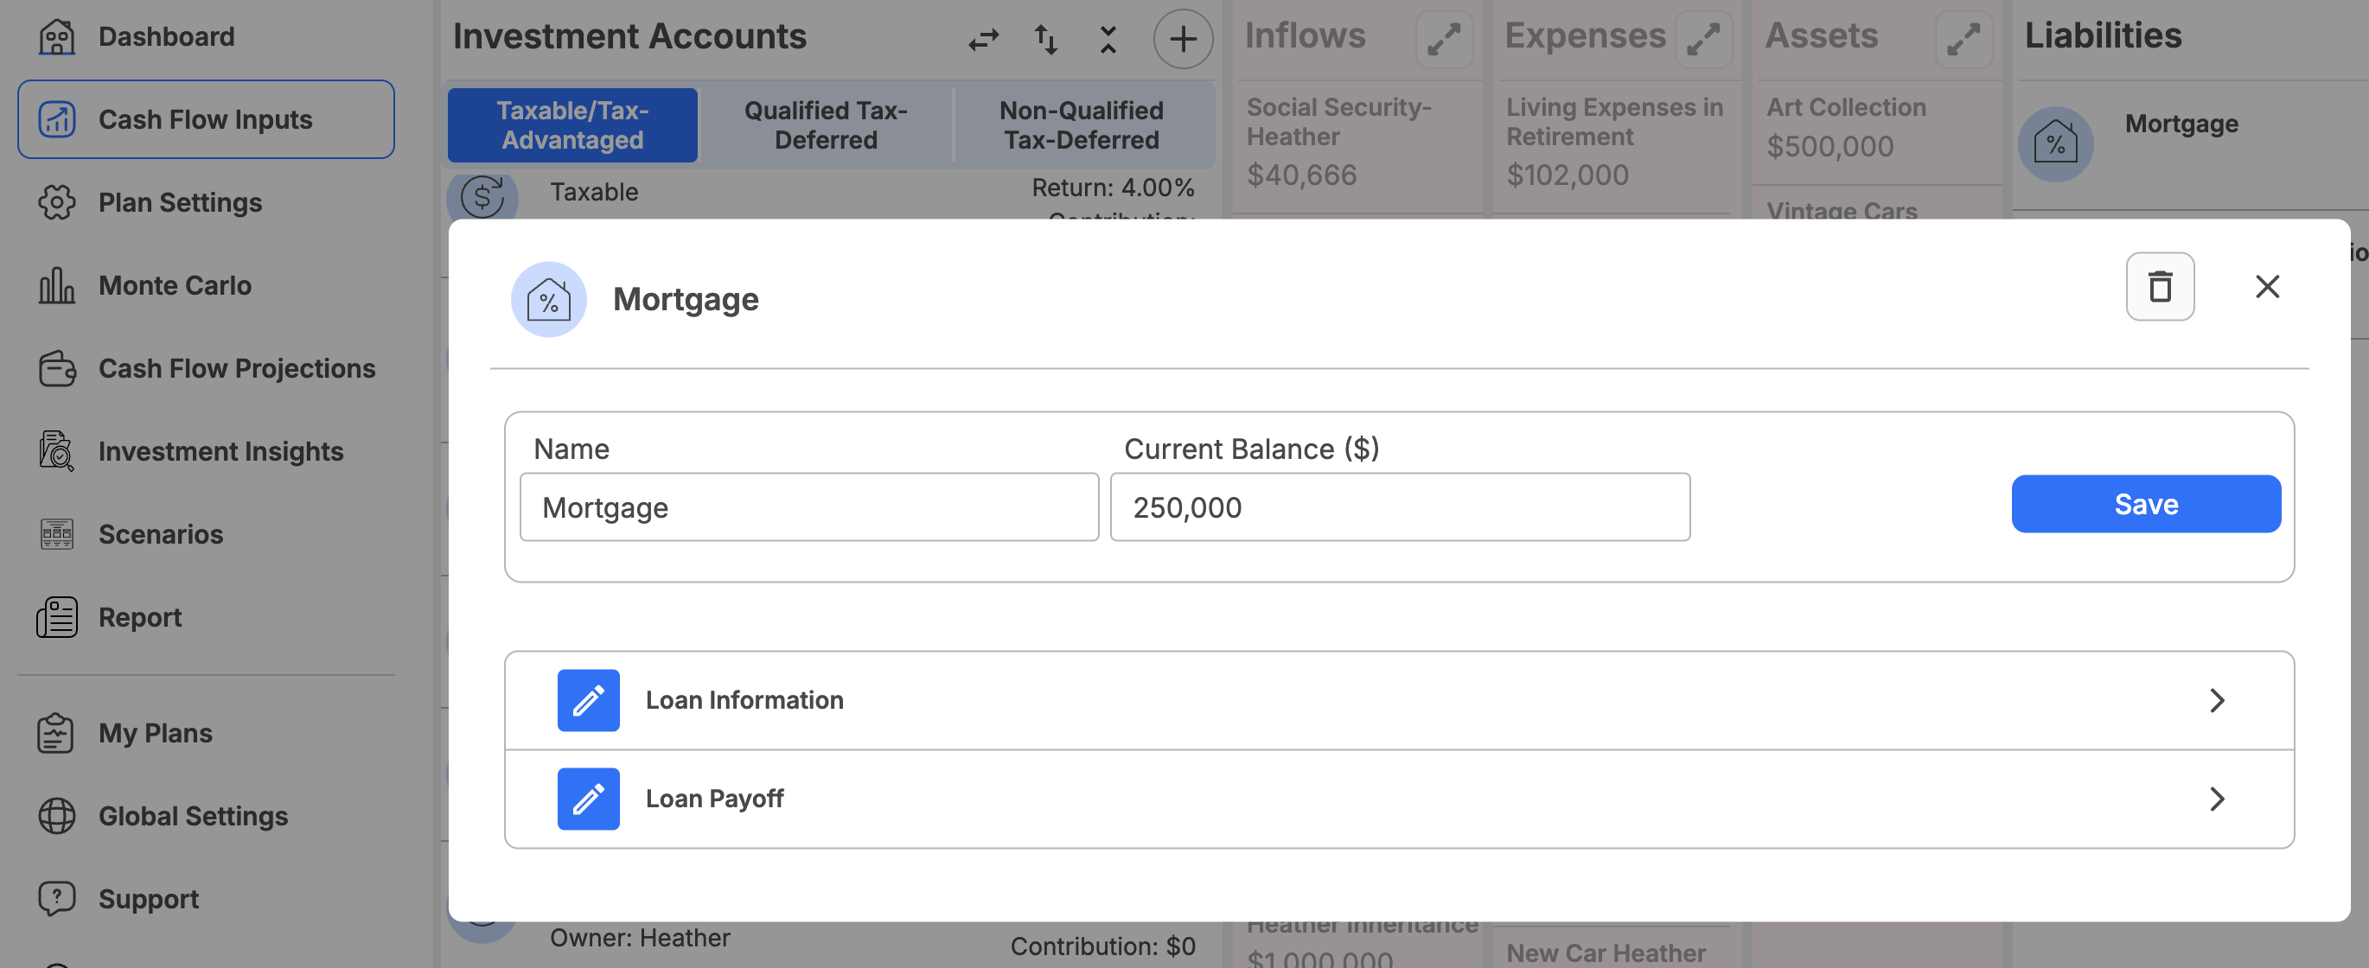Viewport: 2369px width, 968px height.
Task: Switch to Qualified Tax-Deferred tab
Action: pyautogui.click(x=825, y=125)
